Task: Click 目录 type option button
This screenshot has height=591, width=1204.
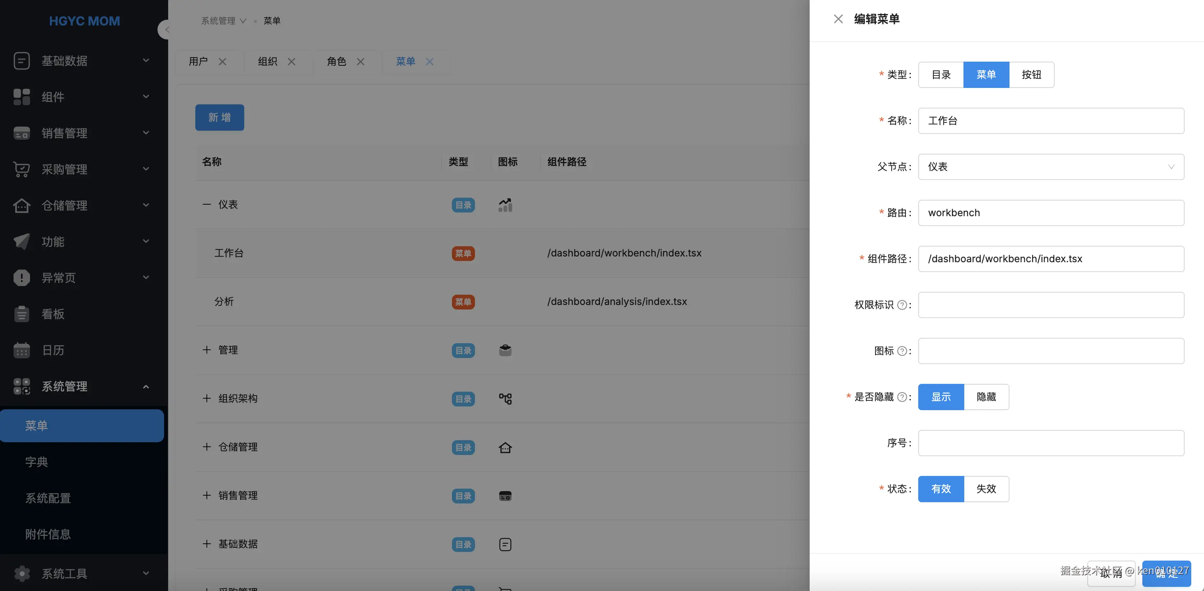Action: click(x=940, y=75)
